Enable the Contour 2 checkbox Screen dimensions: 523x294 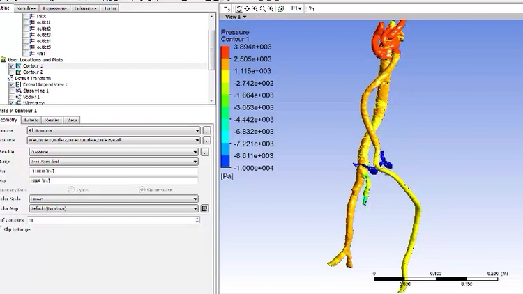coord(11,72)
